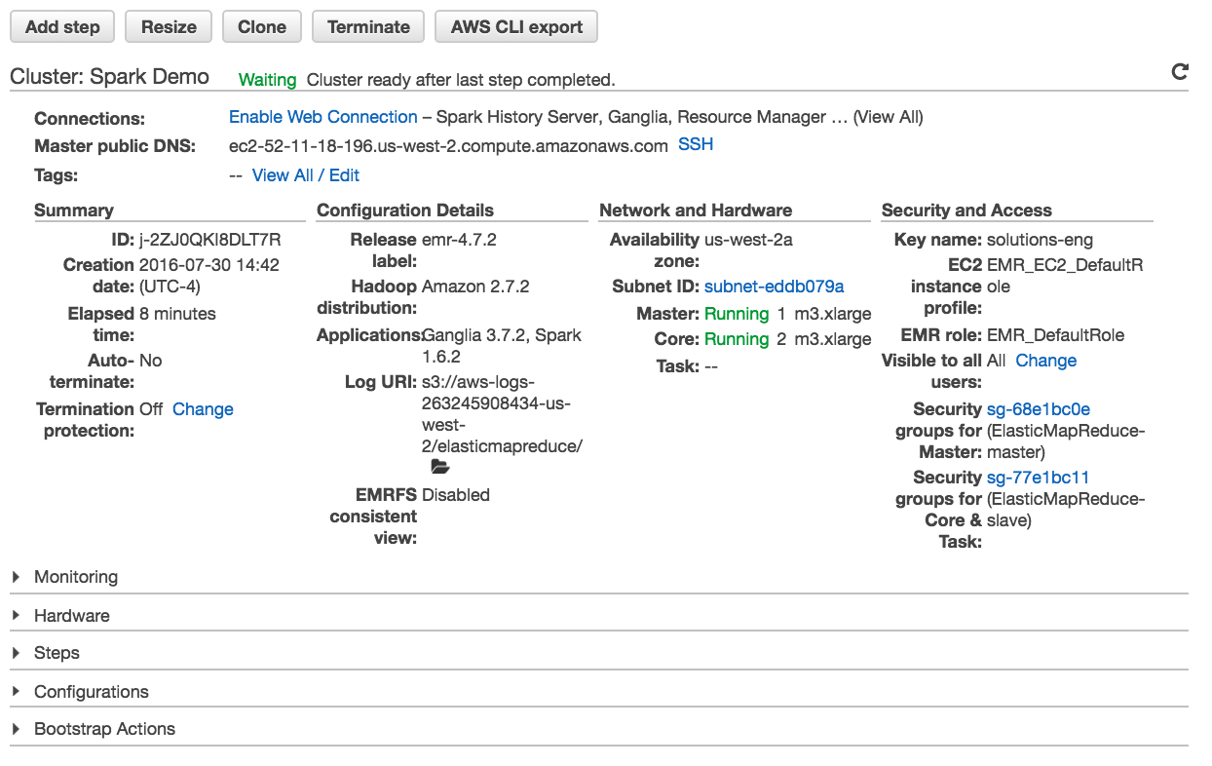
Task: Click the Add step button
Action: (x=62, y=27)
